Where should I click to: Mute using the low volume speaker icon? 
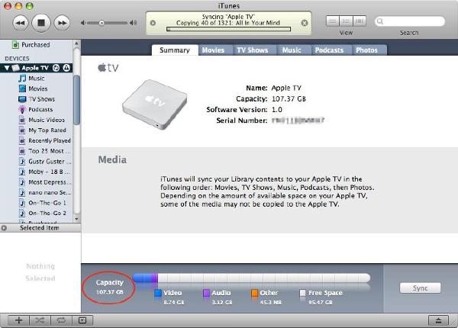[83, 23]
